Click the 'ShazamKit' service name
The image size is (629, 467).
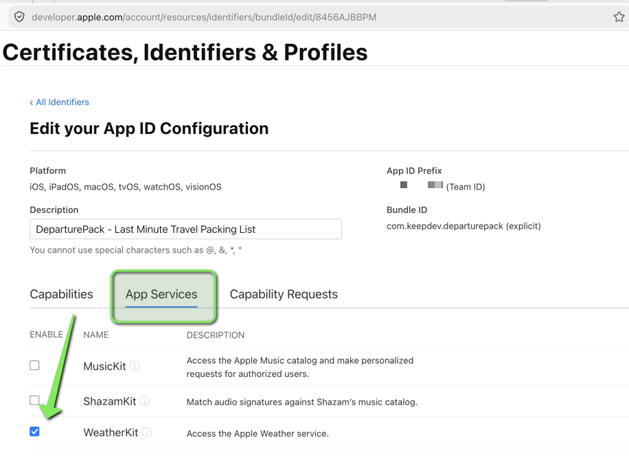(x=109, y=401)
